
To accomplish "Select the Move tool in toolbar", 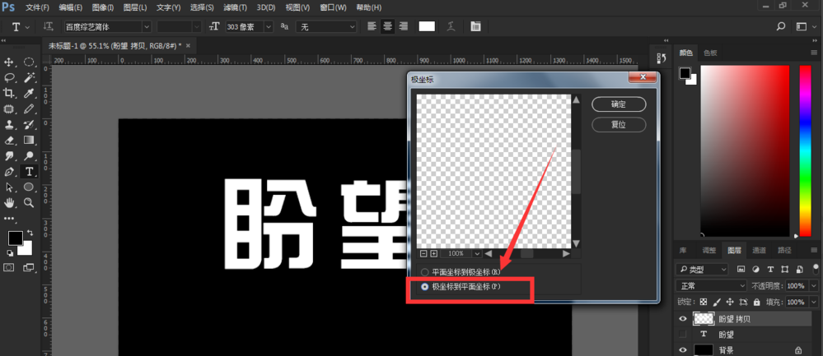I will [x=10, y=62].
